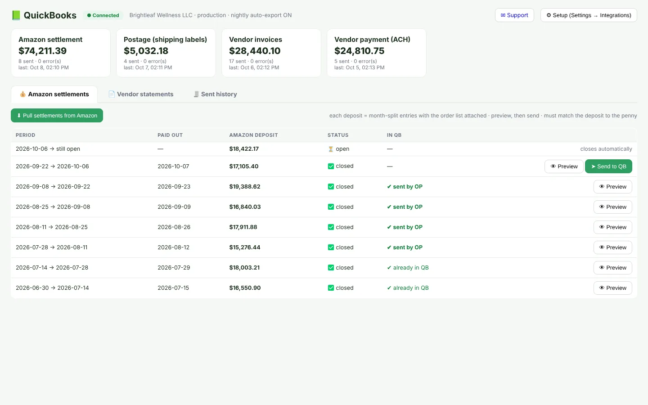
Task: Click the closed checkbox for the $19,388.62 deposit
Action: click(x=331, y=187)
